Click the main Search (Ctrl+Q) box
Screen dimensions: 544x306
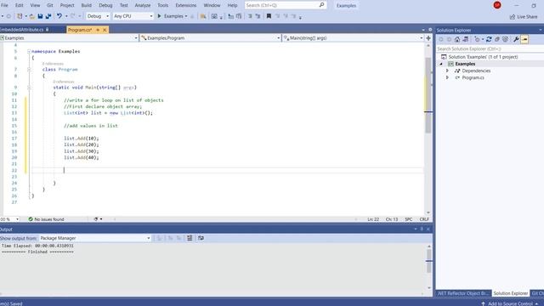[x=286, y=5]
